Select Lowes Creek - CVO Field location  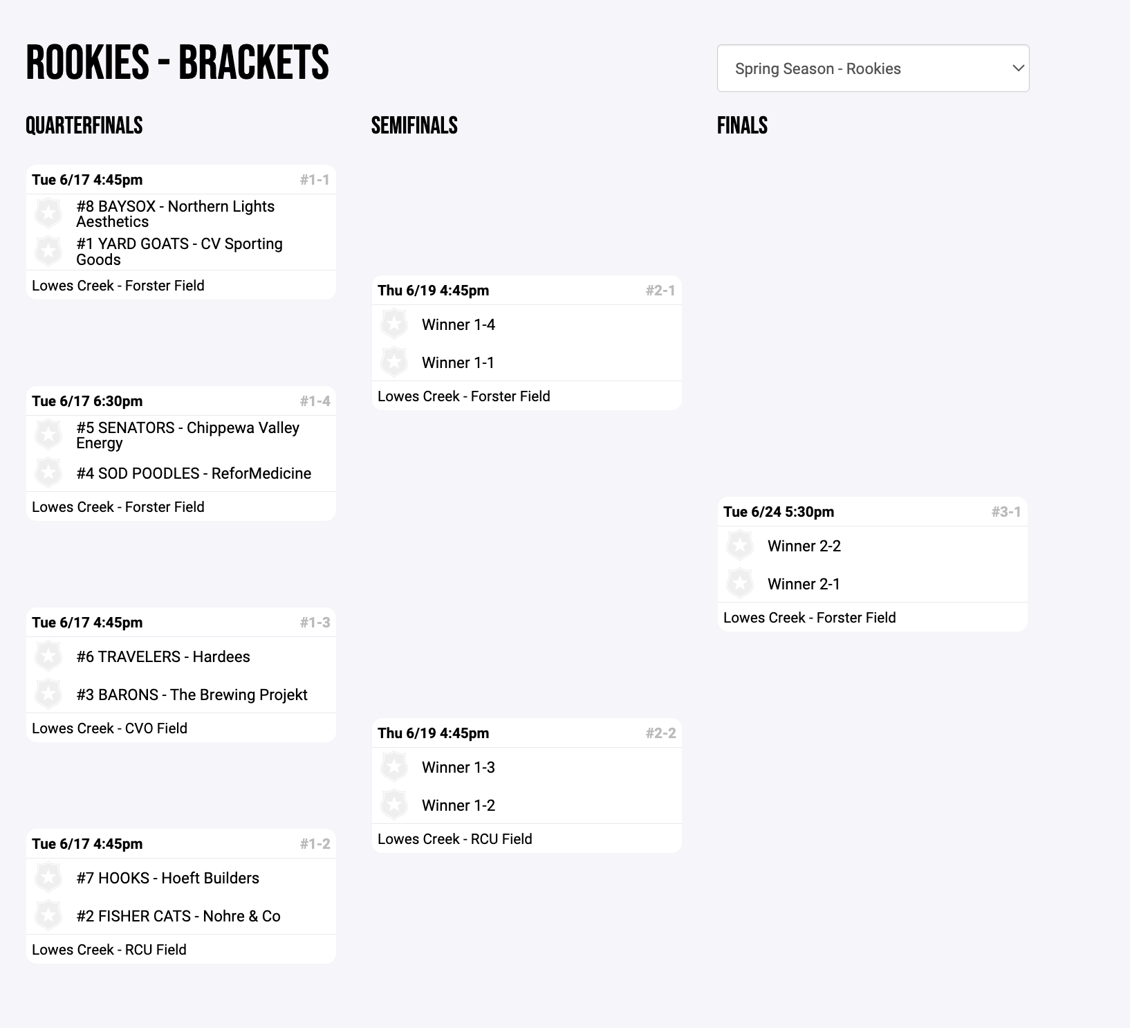(x=109, y=728)
